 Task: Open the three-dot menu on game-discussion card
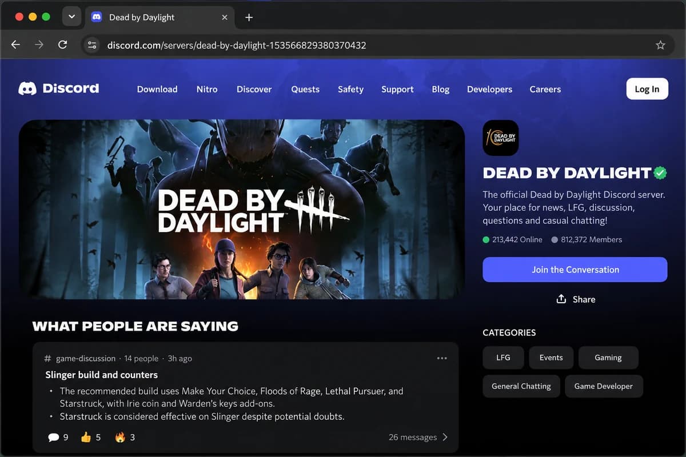[x=442, y=358]
